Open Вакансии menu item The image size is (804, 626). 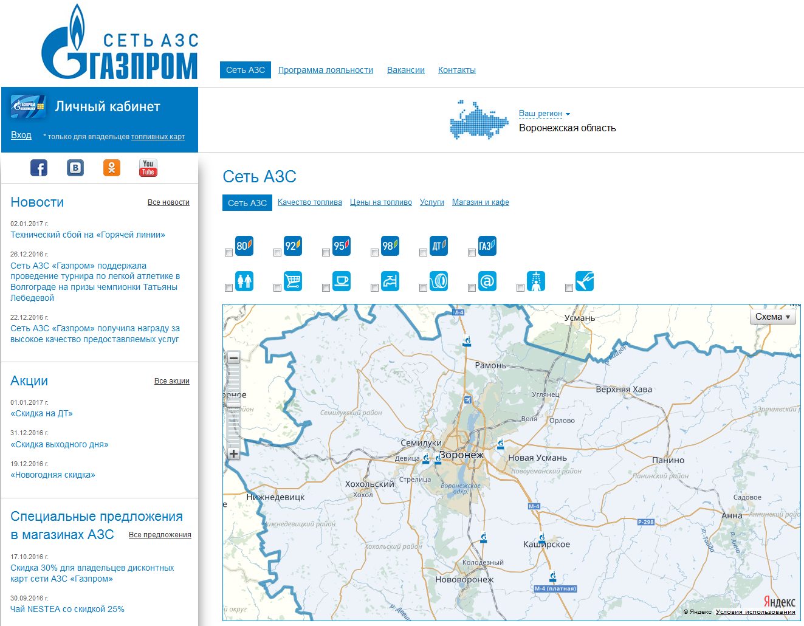[x=406, y=70]
